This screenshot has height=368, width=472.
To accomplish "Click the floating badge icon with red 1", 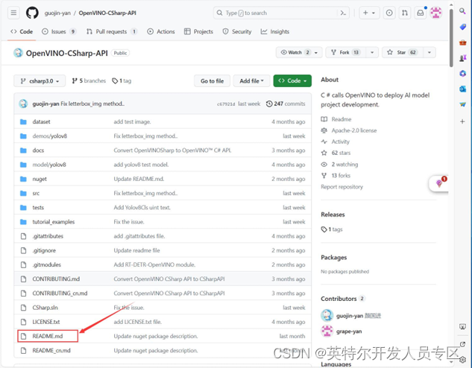I will (x=439, y=183).
